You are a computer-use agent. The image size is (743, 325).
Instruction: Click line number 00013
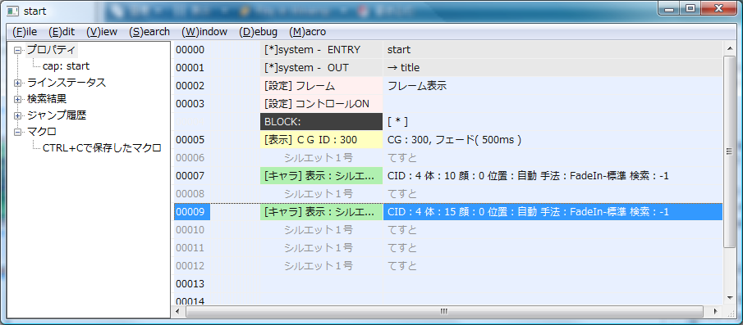coord(190,284)
